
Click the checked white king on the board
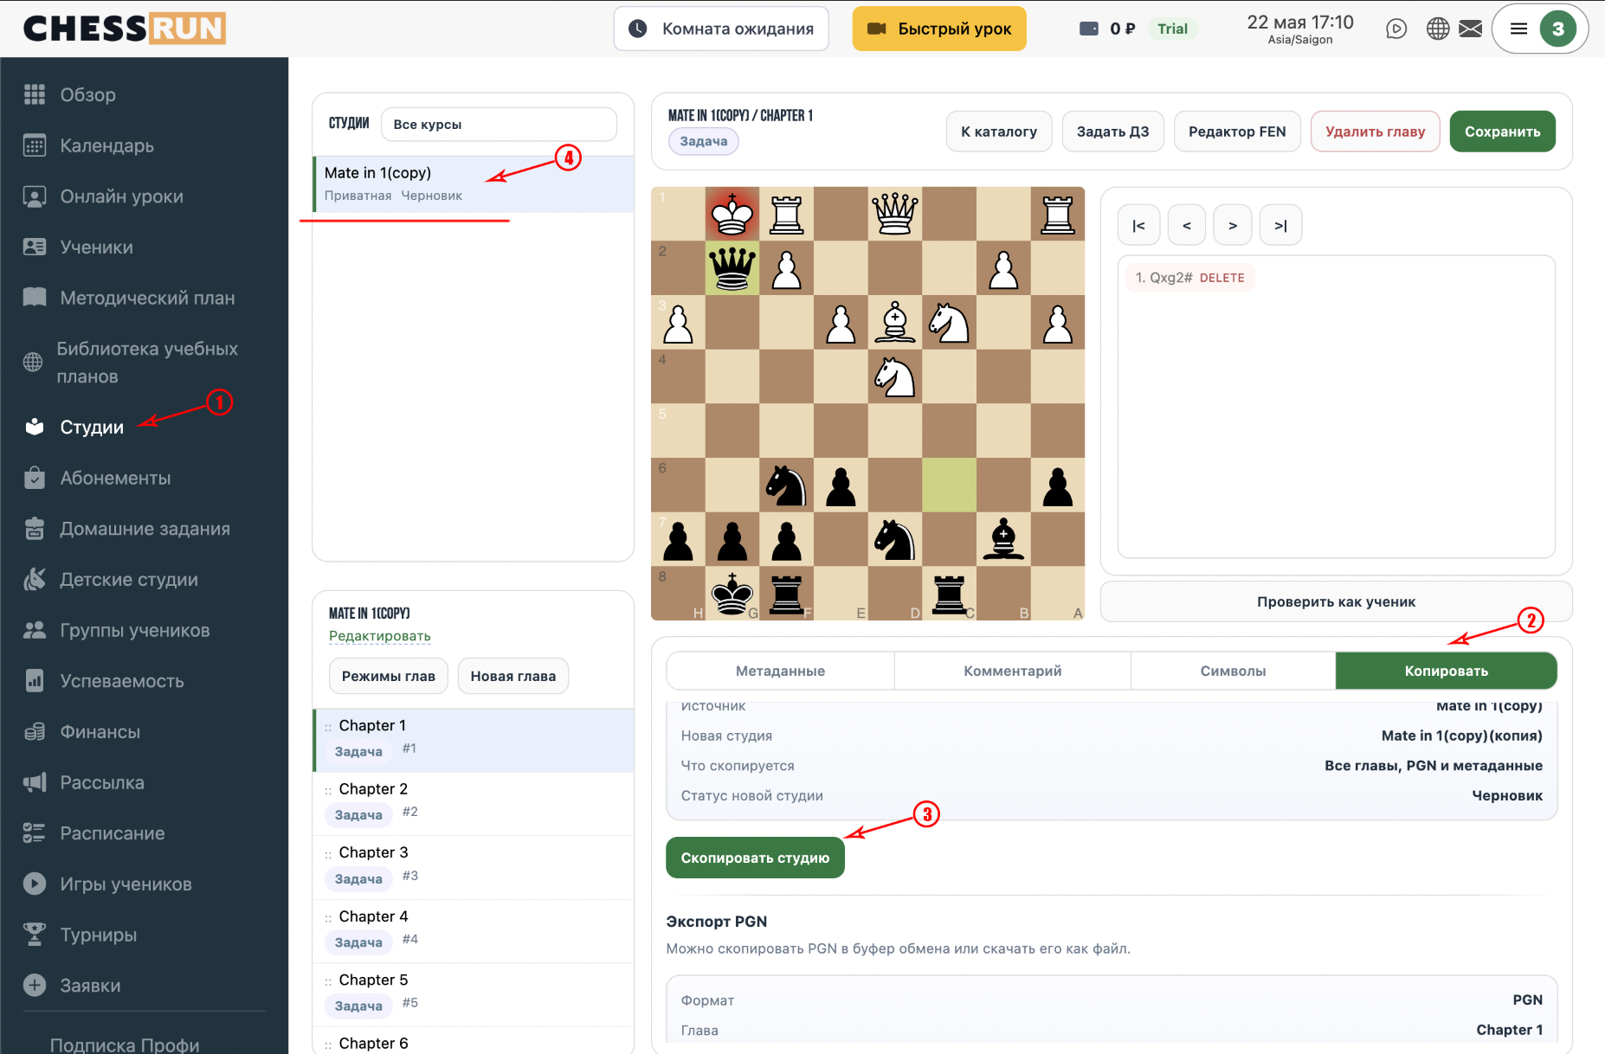pos(732,214)
